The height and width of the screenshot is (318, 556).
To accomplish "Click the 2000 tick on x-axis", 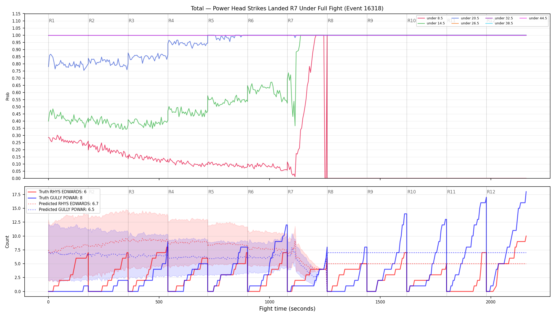I will [491, 302].
